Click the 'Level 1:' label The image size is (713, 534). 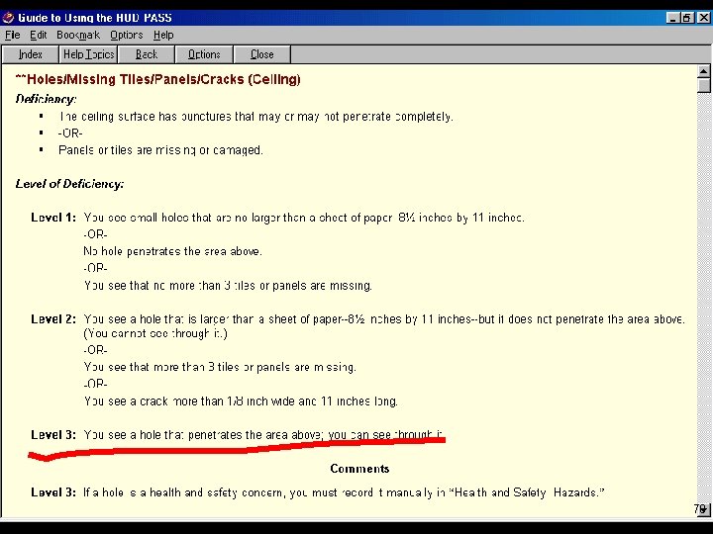click(53, 218)
